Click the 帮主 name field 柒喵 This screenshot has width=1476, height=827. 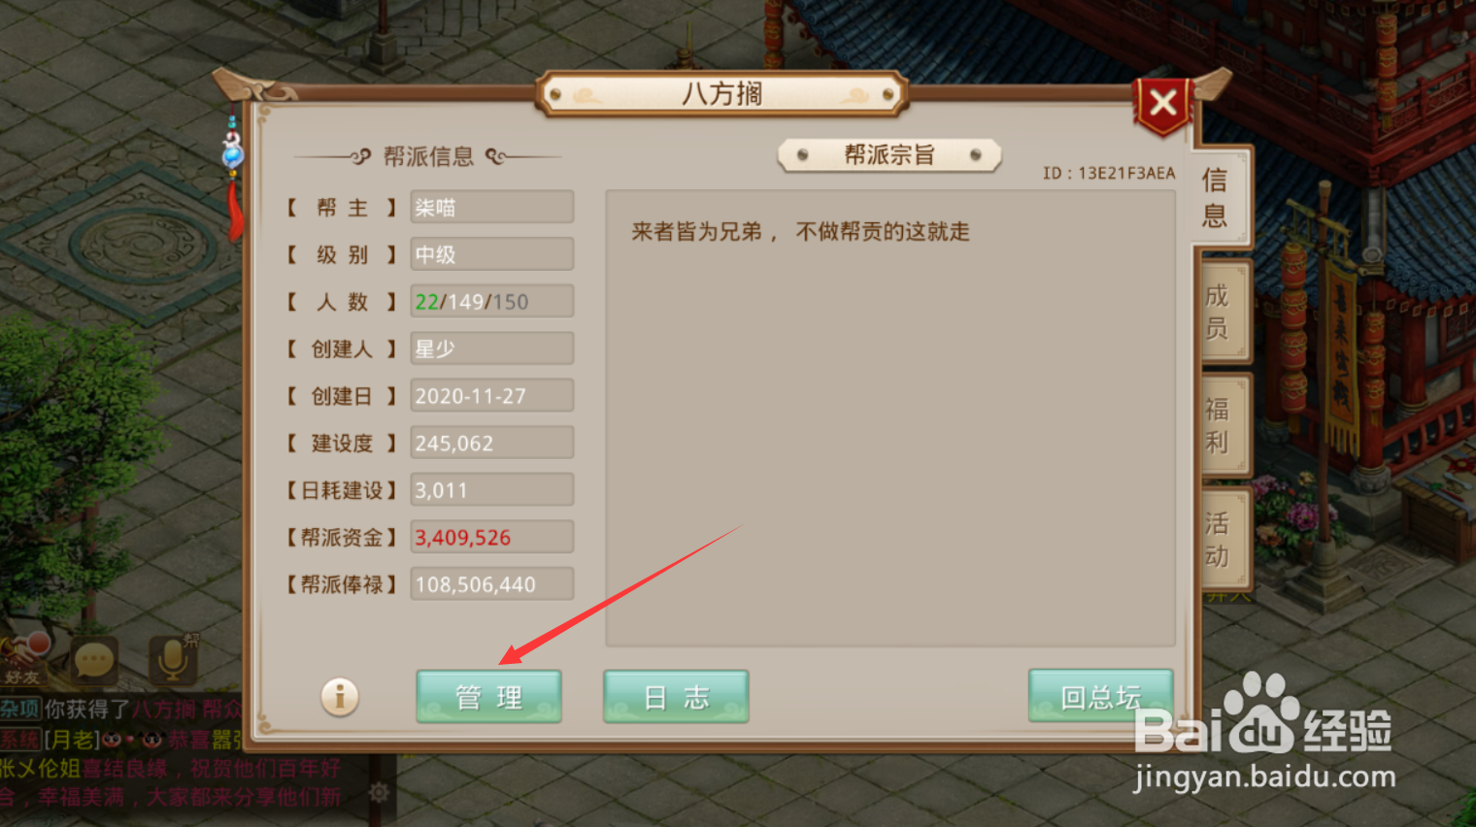[492, 207]
